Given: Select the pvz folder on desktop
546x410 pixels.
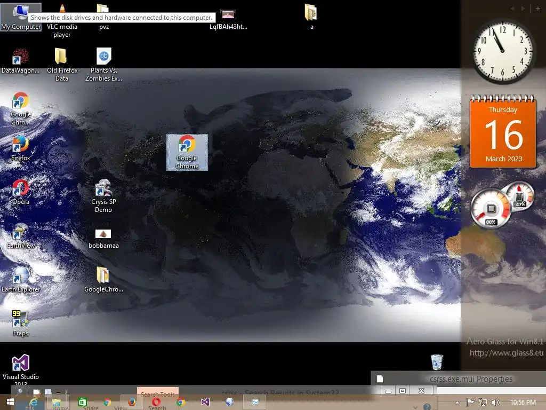Looking at the screenshot, I should tap(103, 17).
